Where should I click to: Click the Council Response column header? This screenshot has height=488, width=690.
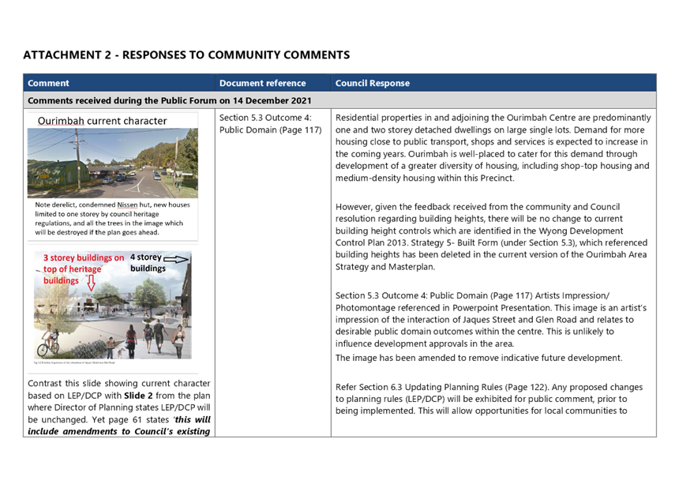[x=372, y=83]
